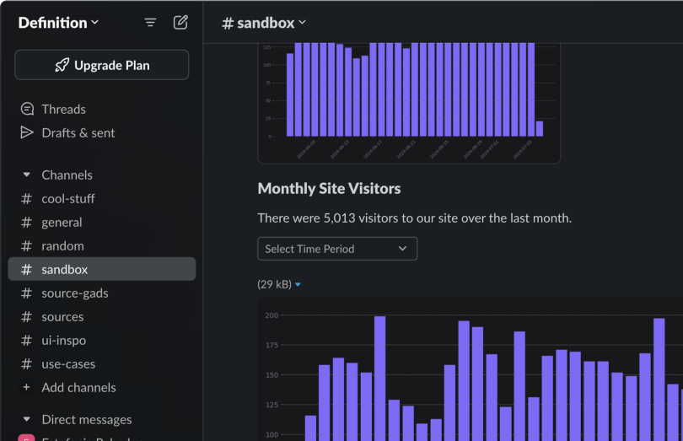Viewport: 683px width, 441px height.
Task: Click the Channels section header label
Action: tap(67, 175)
